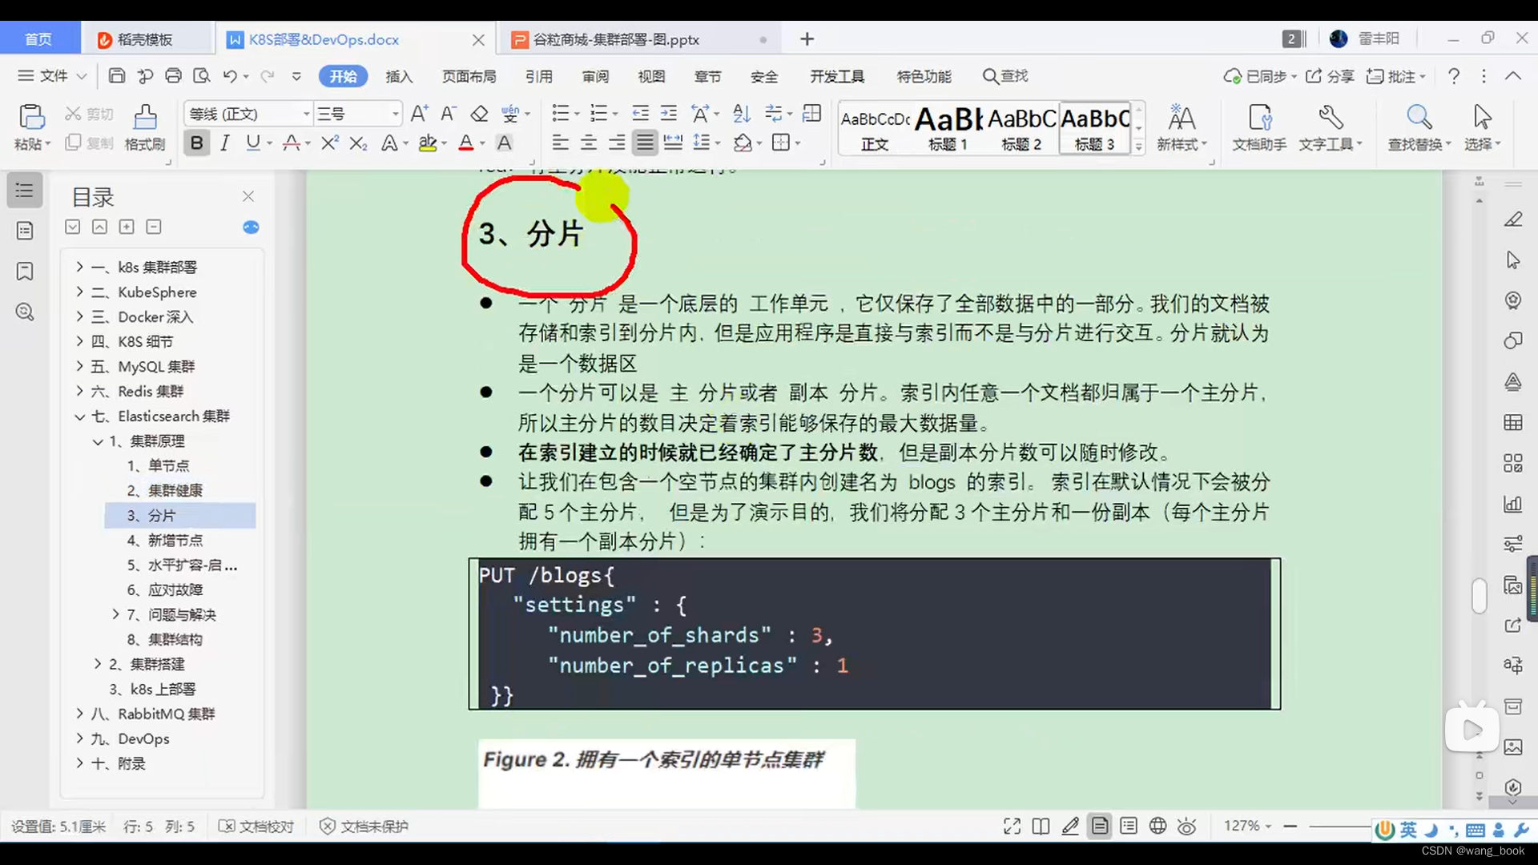The height and width of the screenshot is (865, 1538).
Task: Activate the format painter 格式刷
Action: 144,128
